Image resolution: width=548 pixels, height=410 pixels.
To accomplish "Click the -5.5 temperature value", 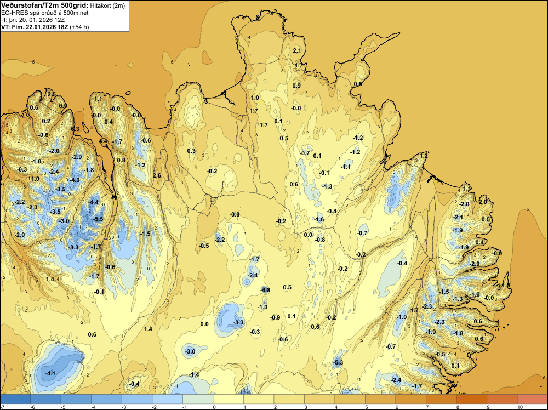I will coord(99,219).
